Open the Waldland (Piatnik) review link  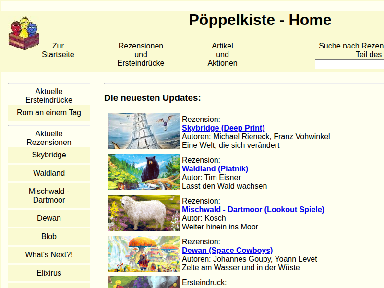[x=215, y=168]
